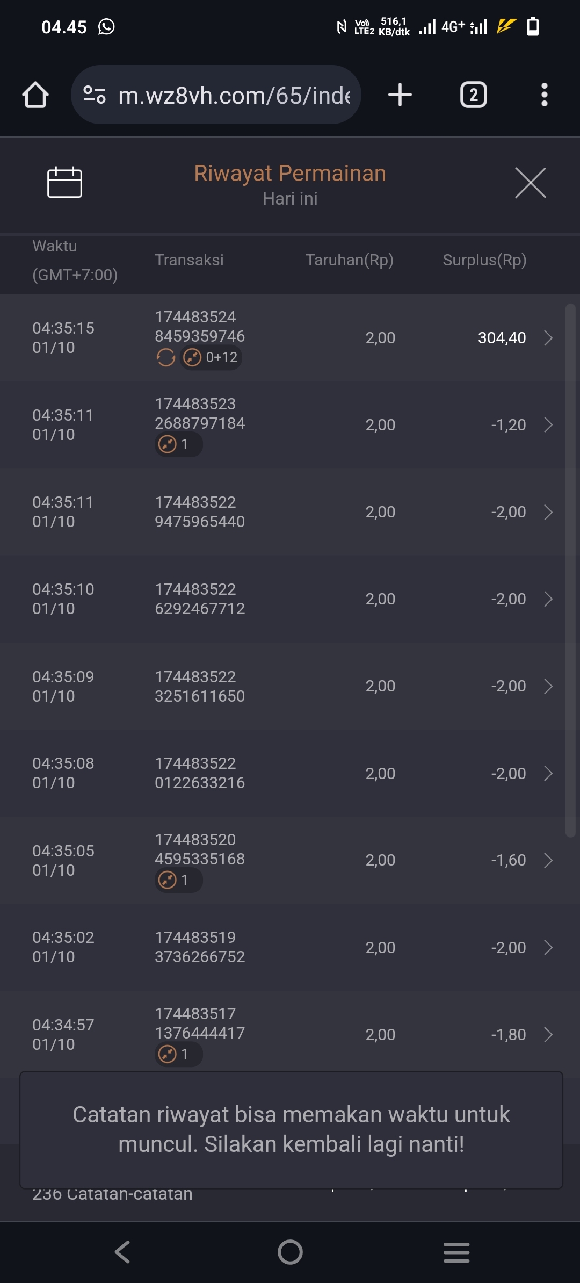Open the calendar date picker icon
The image size is (580, 1283).
(x=64, y=183)
